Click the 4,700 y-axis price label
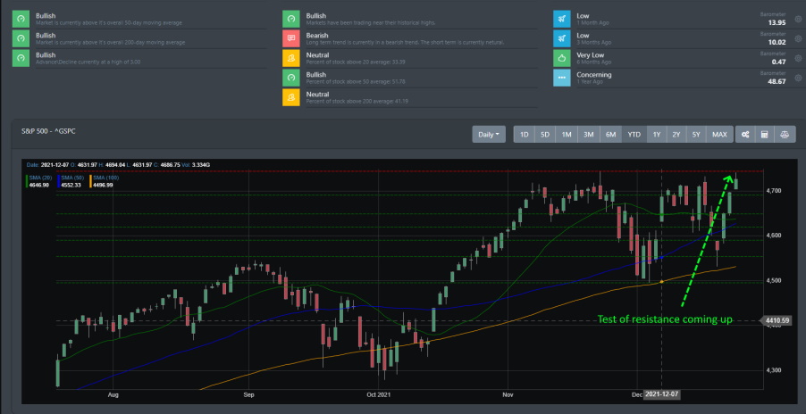This screenshot has height=414, width=806. click(x=774, y=191)
